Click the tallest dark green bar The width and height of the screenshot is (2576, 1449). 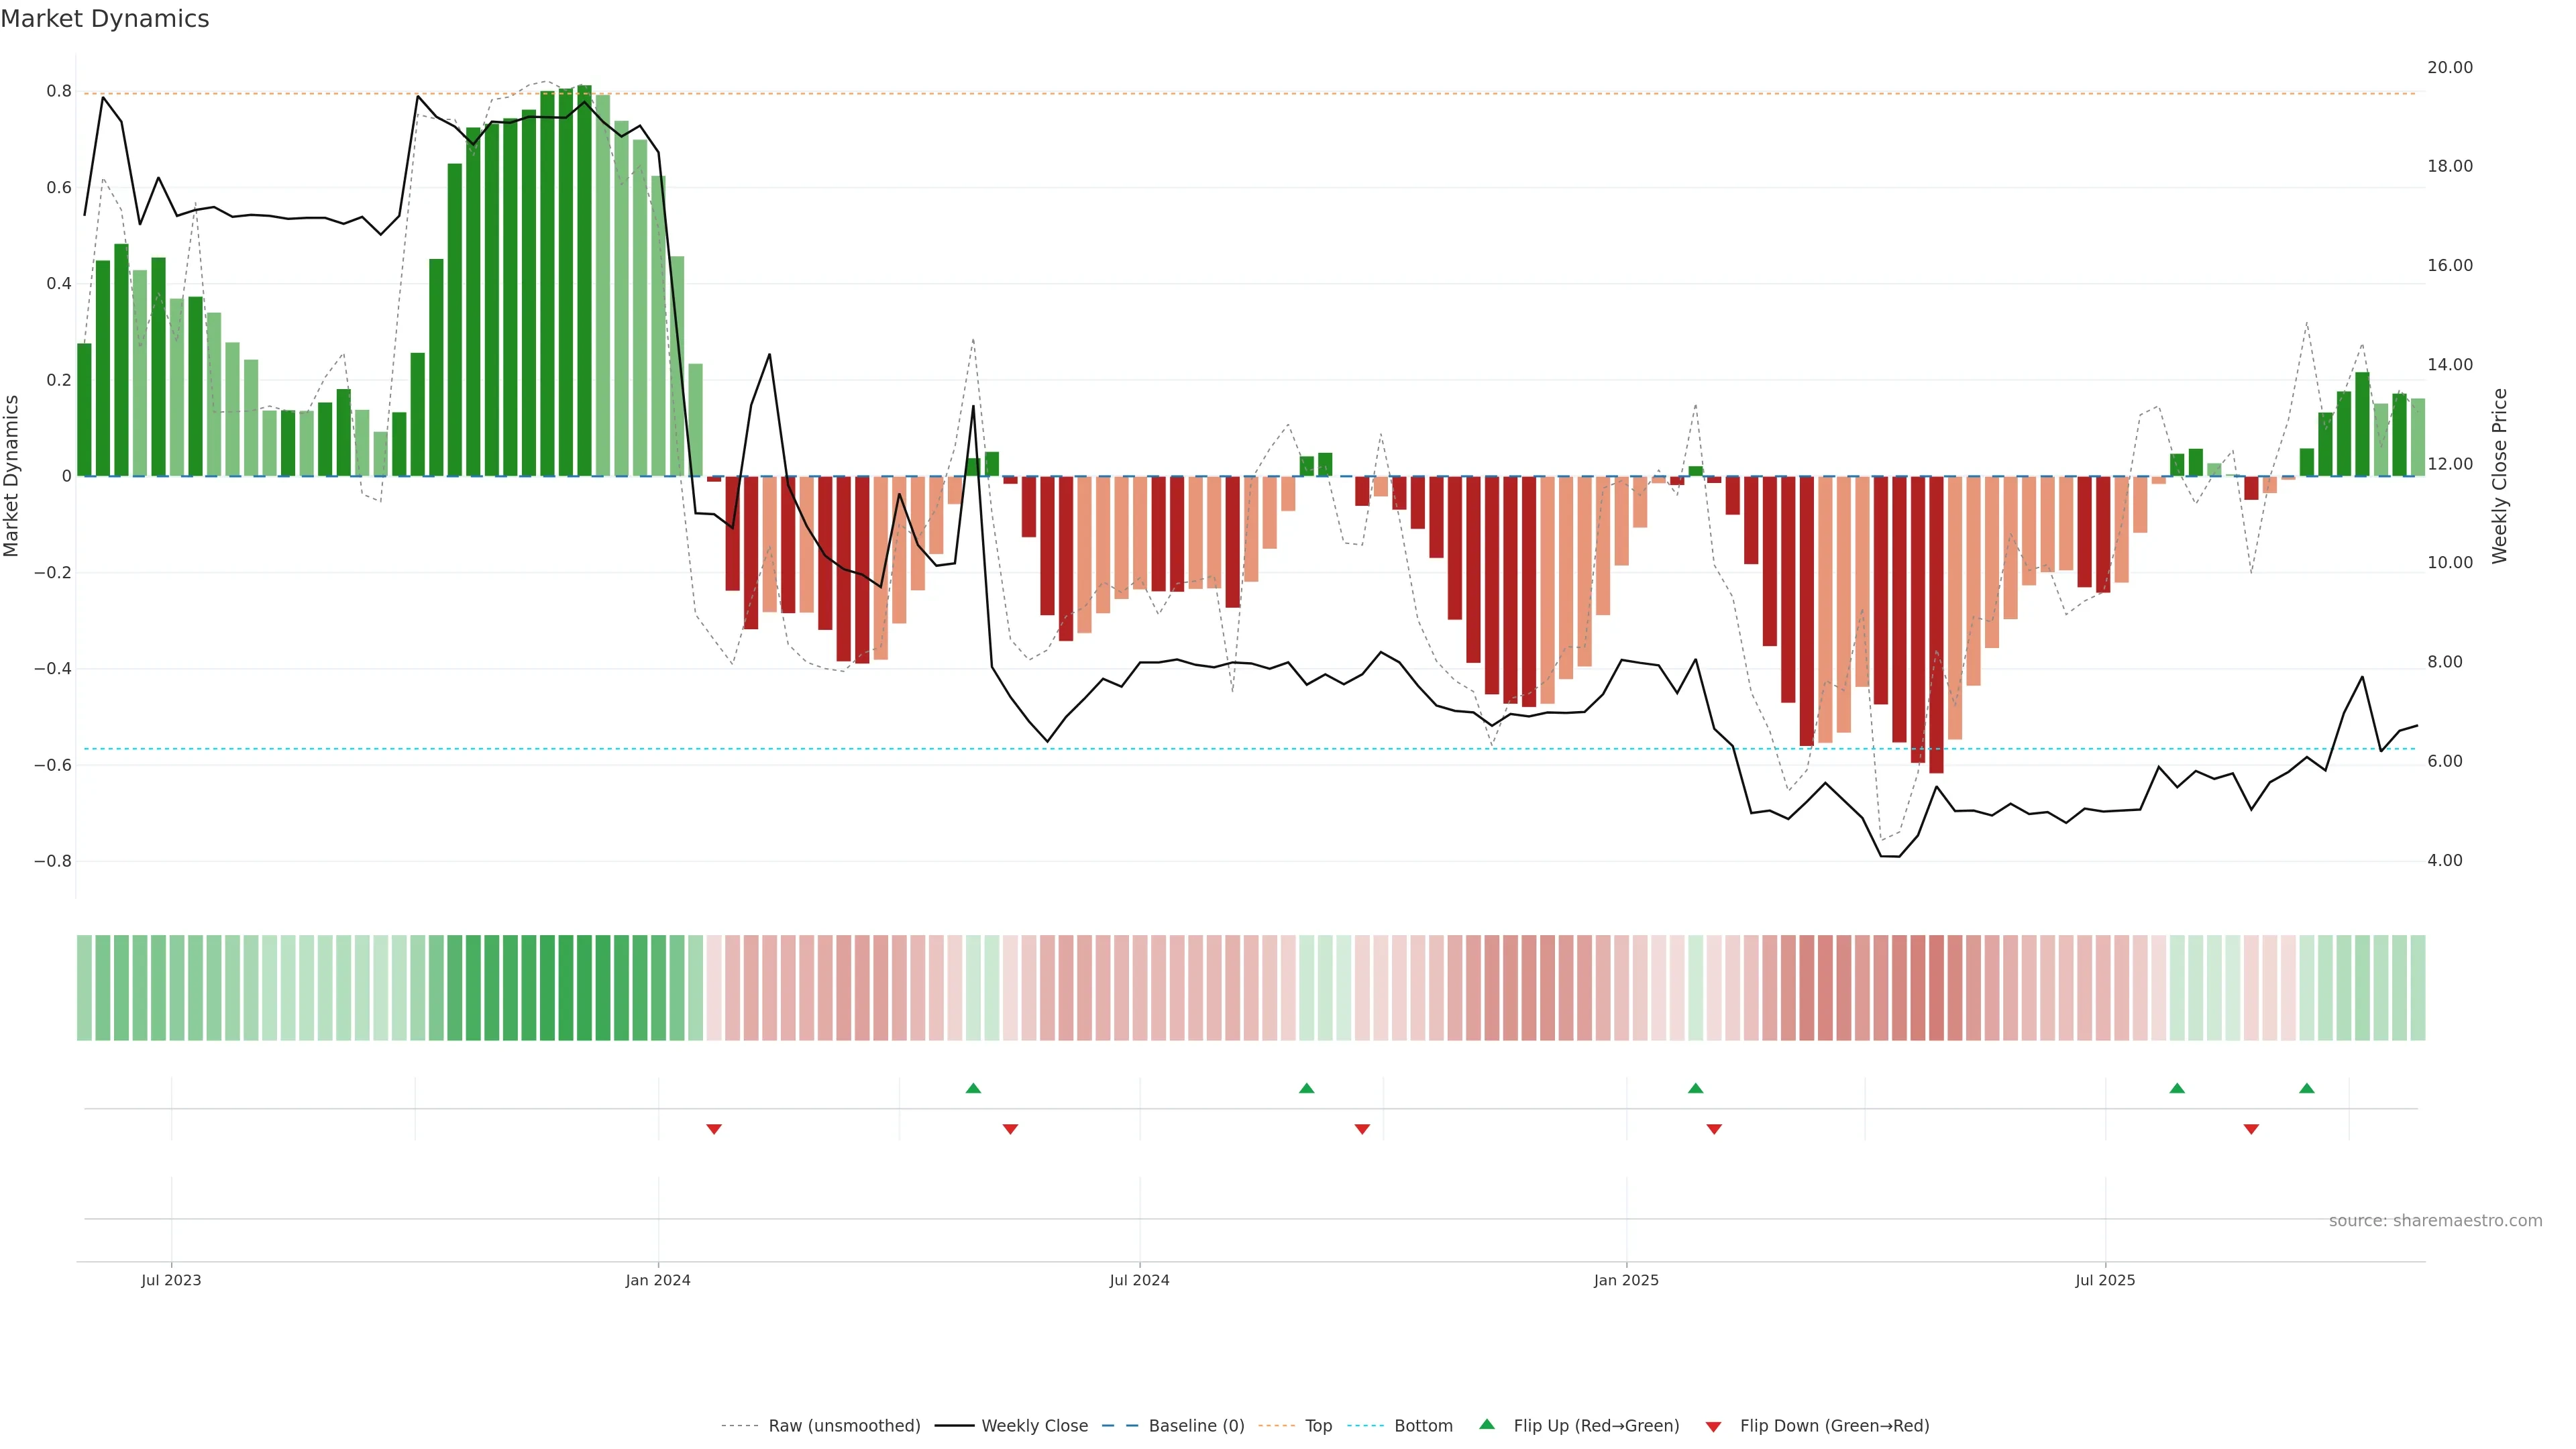click(x=584, y=280)
